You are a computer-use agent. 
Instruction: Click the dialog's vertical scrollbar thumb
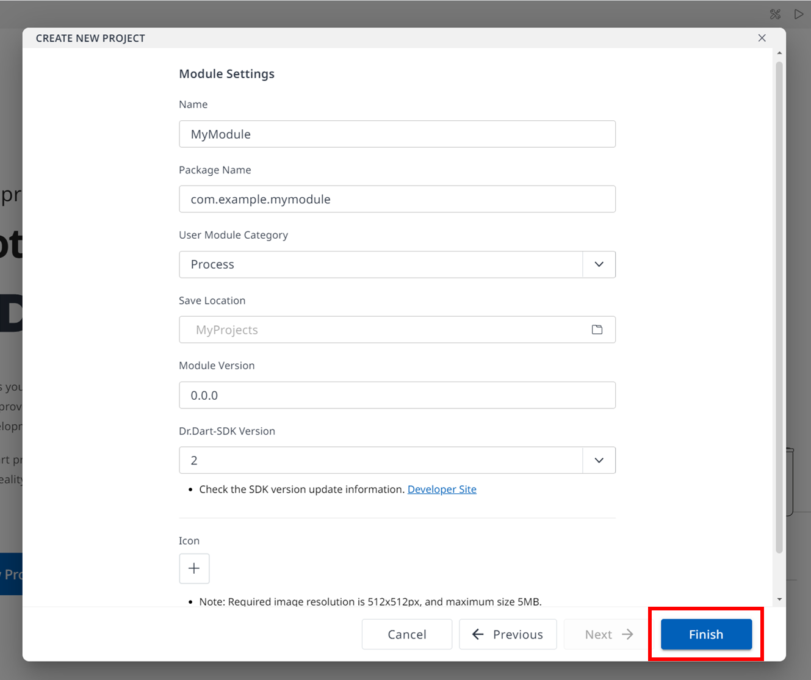[x=779, y=307]
